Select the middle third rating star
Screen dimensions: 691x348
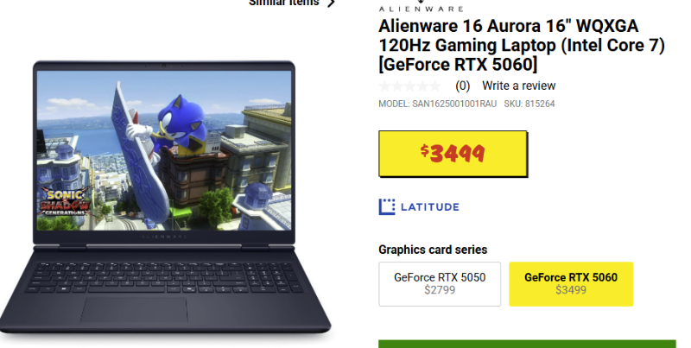[409, 85]
